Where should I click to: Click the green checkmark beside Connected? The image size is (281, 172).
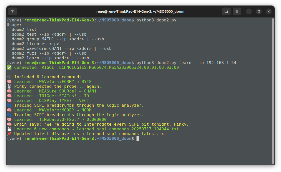9,68
